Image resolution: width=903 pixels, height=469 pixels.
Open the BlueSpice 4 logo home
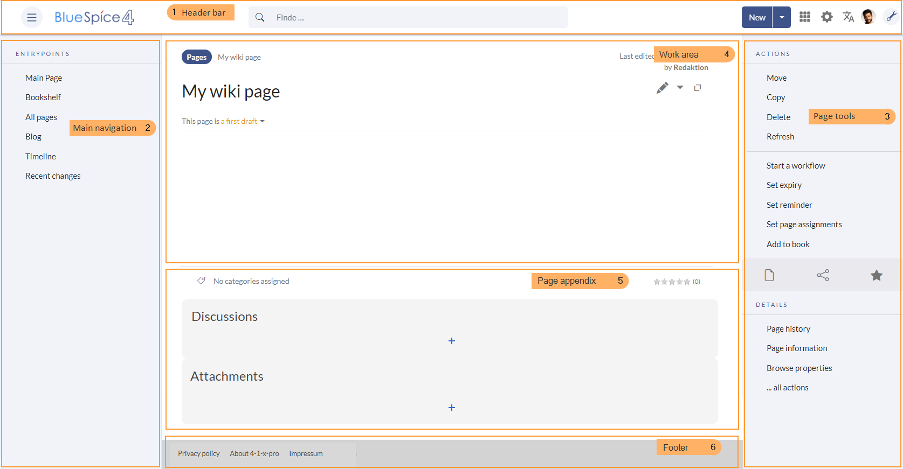tap(94, 17)
